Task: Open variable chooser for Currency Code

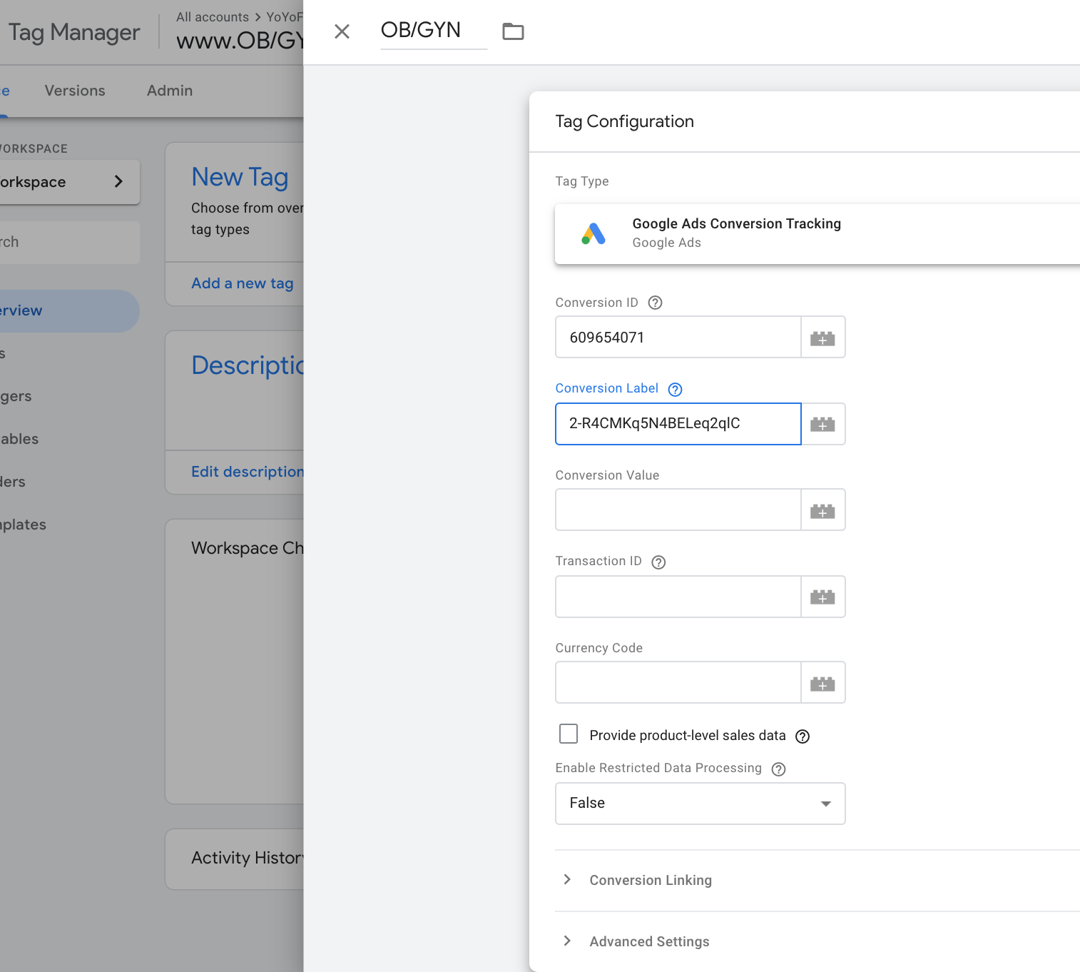Action: (822, 682)
